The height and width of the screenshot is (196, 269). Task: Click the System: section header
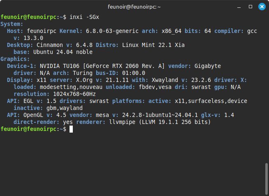coord(12,24)
